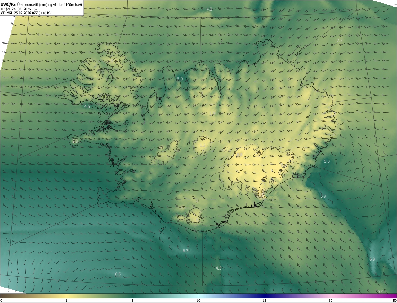Click the 6.5 value on the map
This screenshot has height=303, width=397.
(118, 274)
